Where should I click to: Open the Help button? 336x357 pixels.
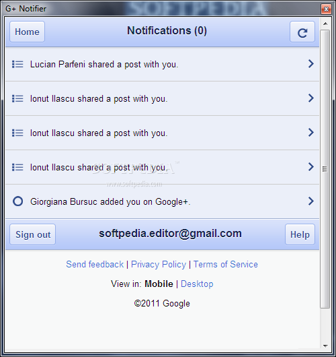[300, 234]
